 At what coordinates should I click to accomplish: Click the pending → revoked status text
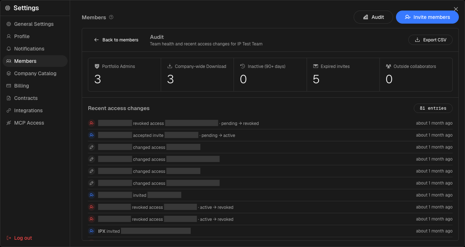click(x=240, y=123)
